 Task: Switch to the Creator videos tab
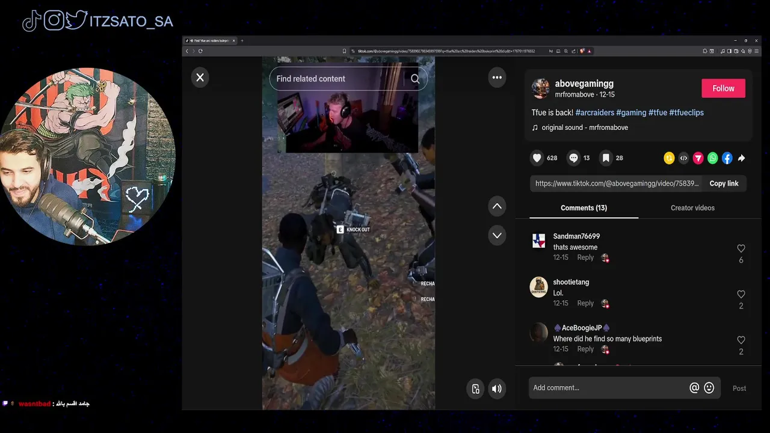(x=692, y=208)
